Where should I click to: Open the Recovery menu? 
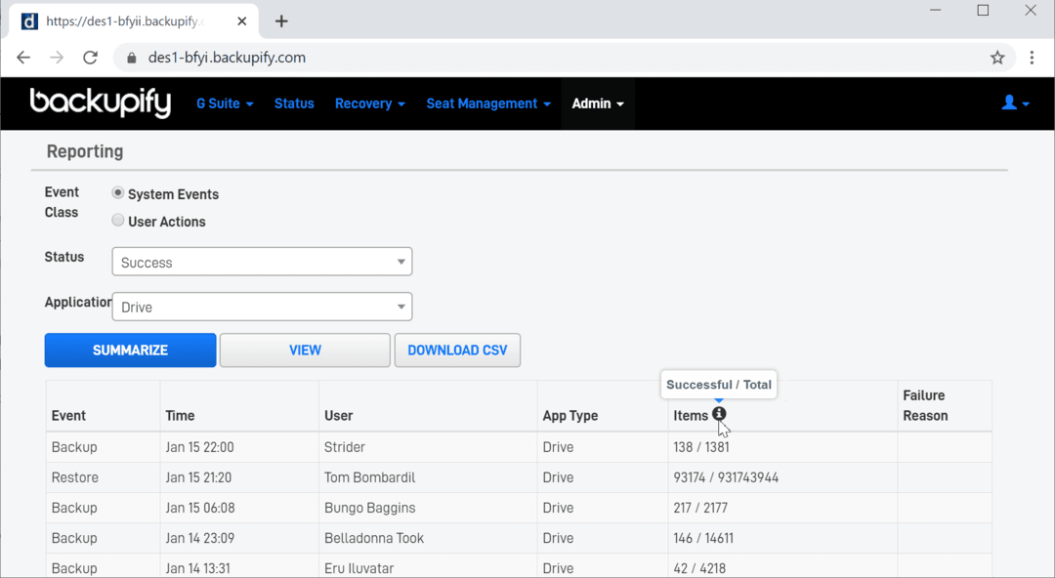pyautogui.click(x=369, y=103)
